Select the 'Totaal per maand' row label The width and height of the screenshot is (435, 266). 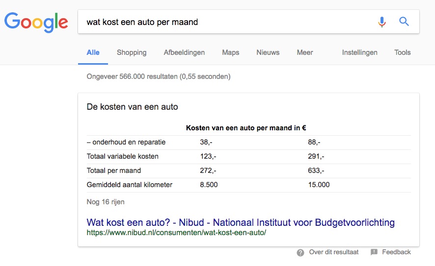pyautogui.click(x=114, y=170)
